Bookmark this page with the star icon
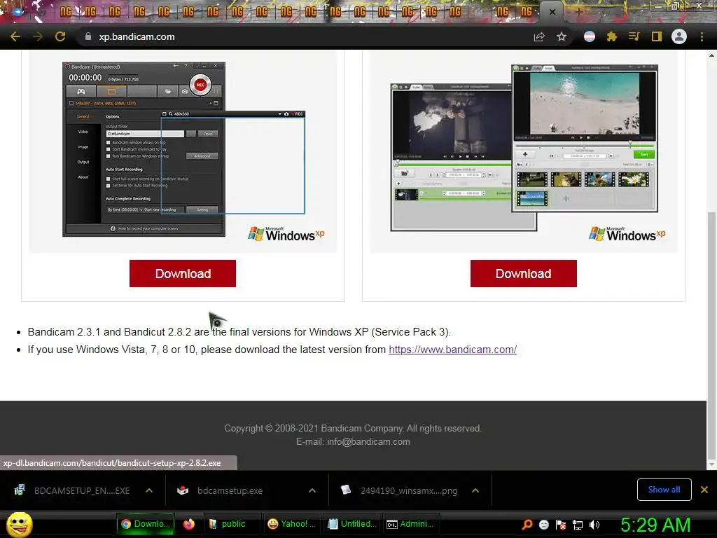717x538 pixels. (562, 36)
